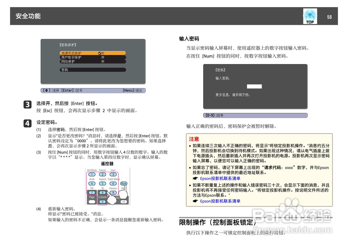Click the page number 58
The width and height of the screenshot is (354, 250).
[329, 17]
